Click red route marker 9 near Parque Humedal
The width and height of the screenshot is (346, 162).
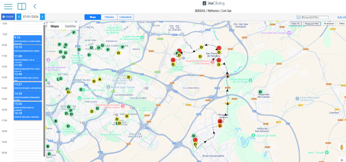173,60
